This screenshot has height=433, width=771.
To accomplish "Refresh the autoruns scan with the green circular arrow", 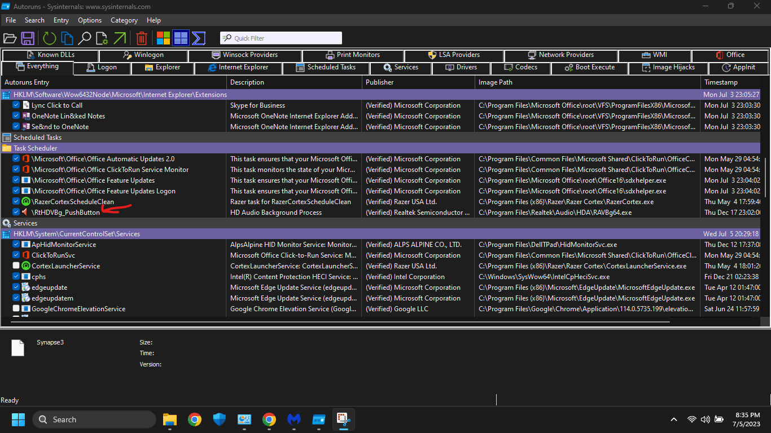I will 50,38.
